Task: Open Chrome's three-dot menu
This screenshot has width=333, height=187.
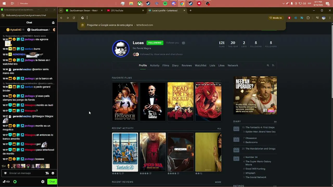Action: point(330,18)
